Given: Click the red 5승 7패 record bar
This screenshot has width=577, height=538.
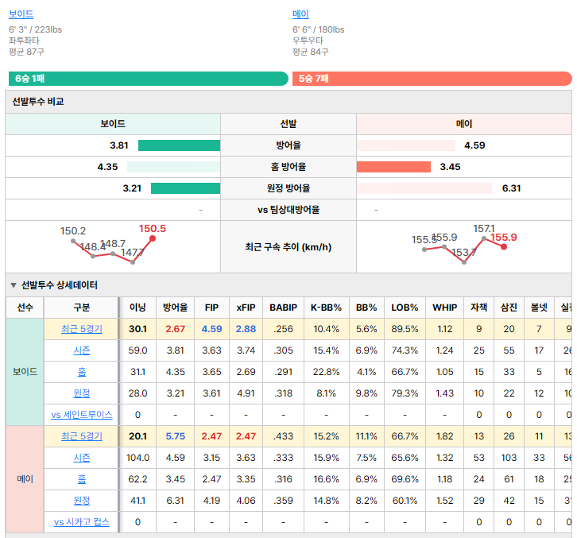Looking at the screenshot, I should tap(432, 79).
